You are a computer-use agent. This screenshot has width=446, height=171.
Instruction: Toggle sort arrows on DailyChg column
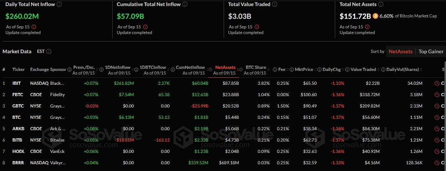tap(343, 70)
